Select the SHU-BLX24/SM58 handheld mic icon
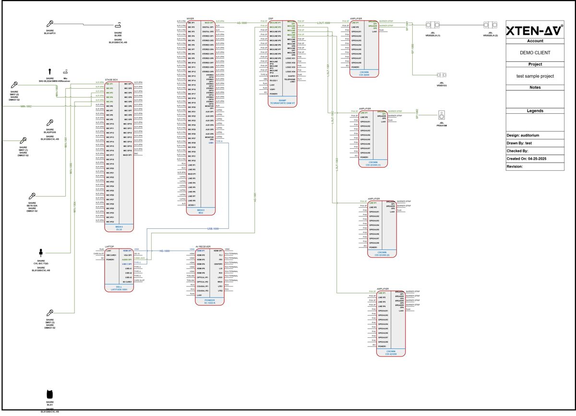The height and width of the screenshot is (416, 576). 49,71
